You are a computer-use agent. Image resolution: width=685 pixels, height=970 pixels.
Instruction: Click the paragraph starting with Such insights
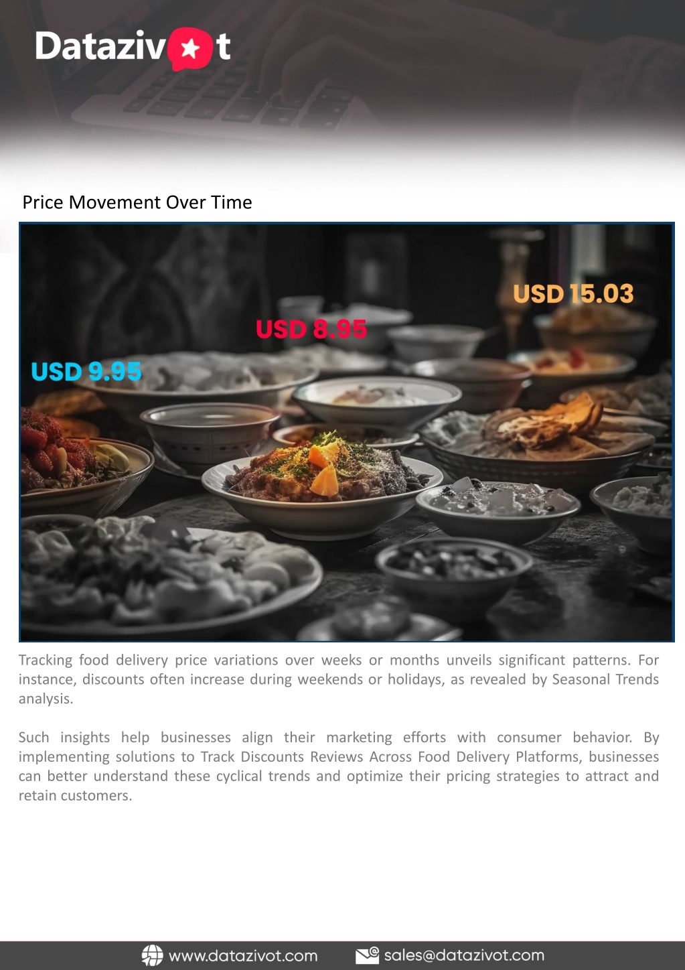(339, 766)
